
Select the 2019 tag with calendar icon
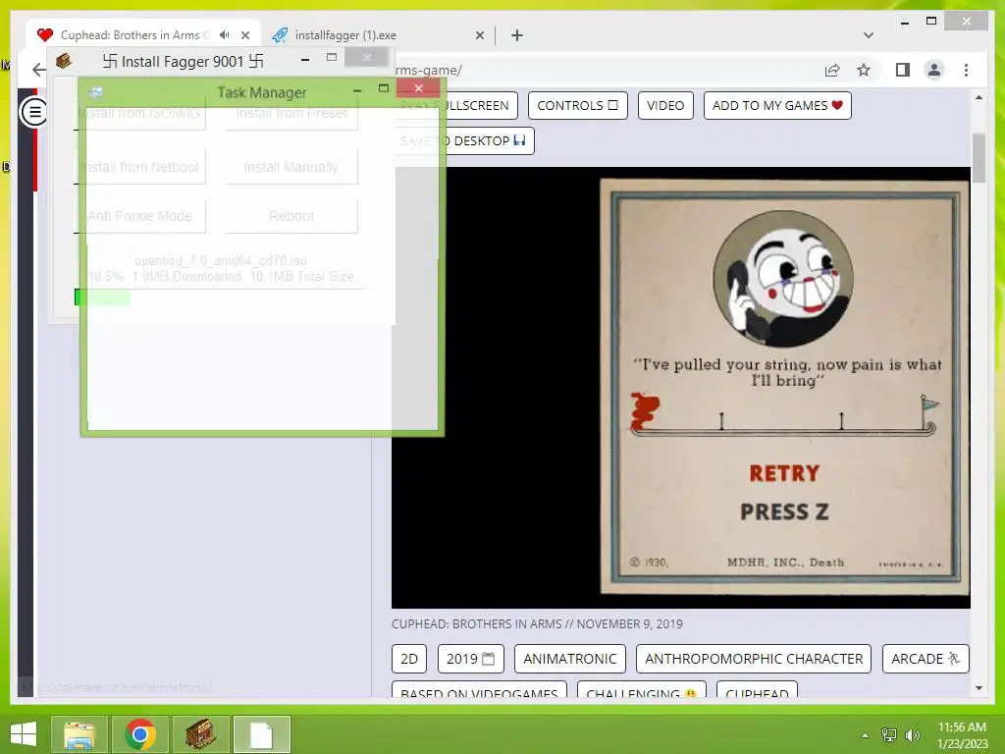[470, 659]
